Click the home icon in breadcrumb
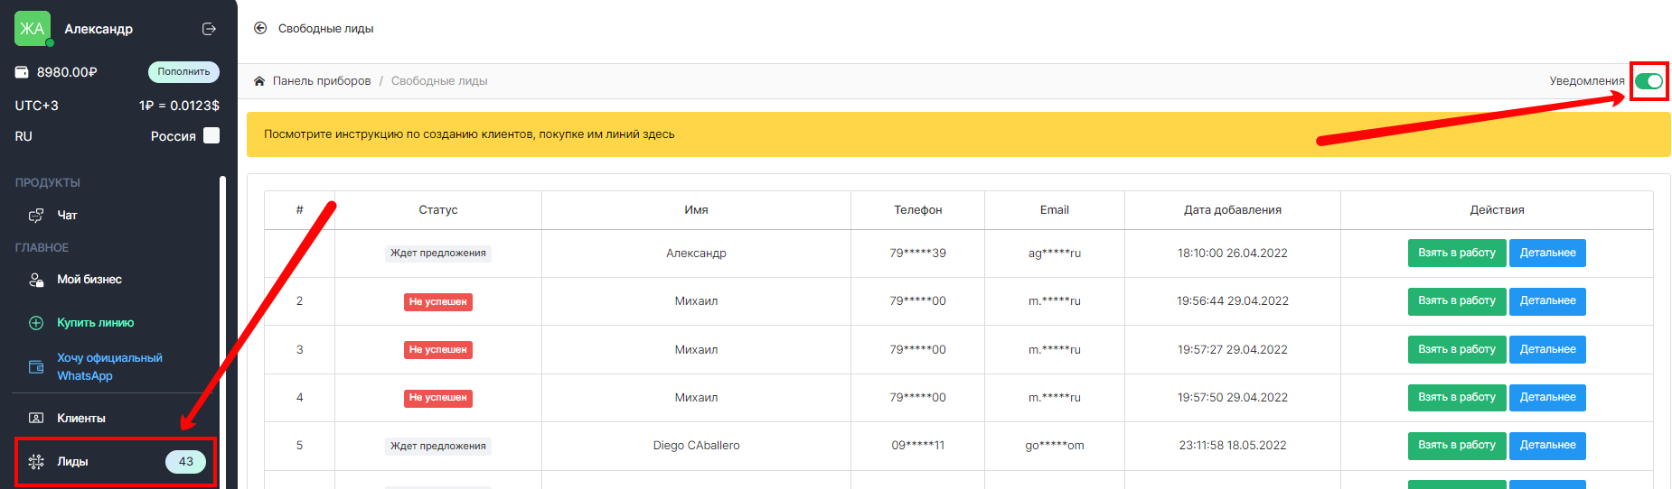Image resolution: width=1672 pixels, height=489 pixels. tap(259, 81)
